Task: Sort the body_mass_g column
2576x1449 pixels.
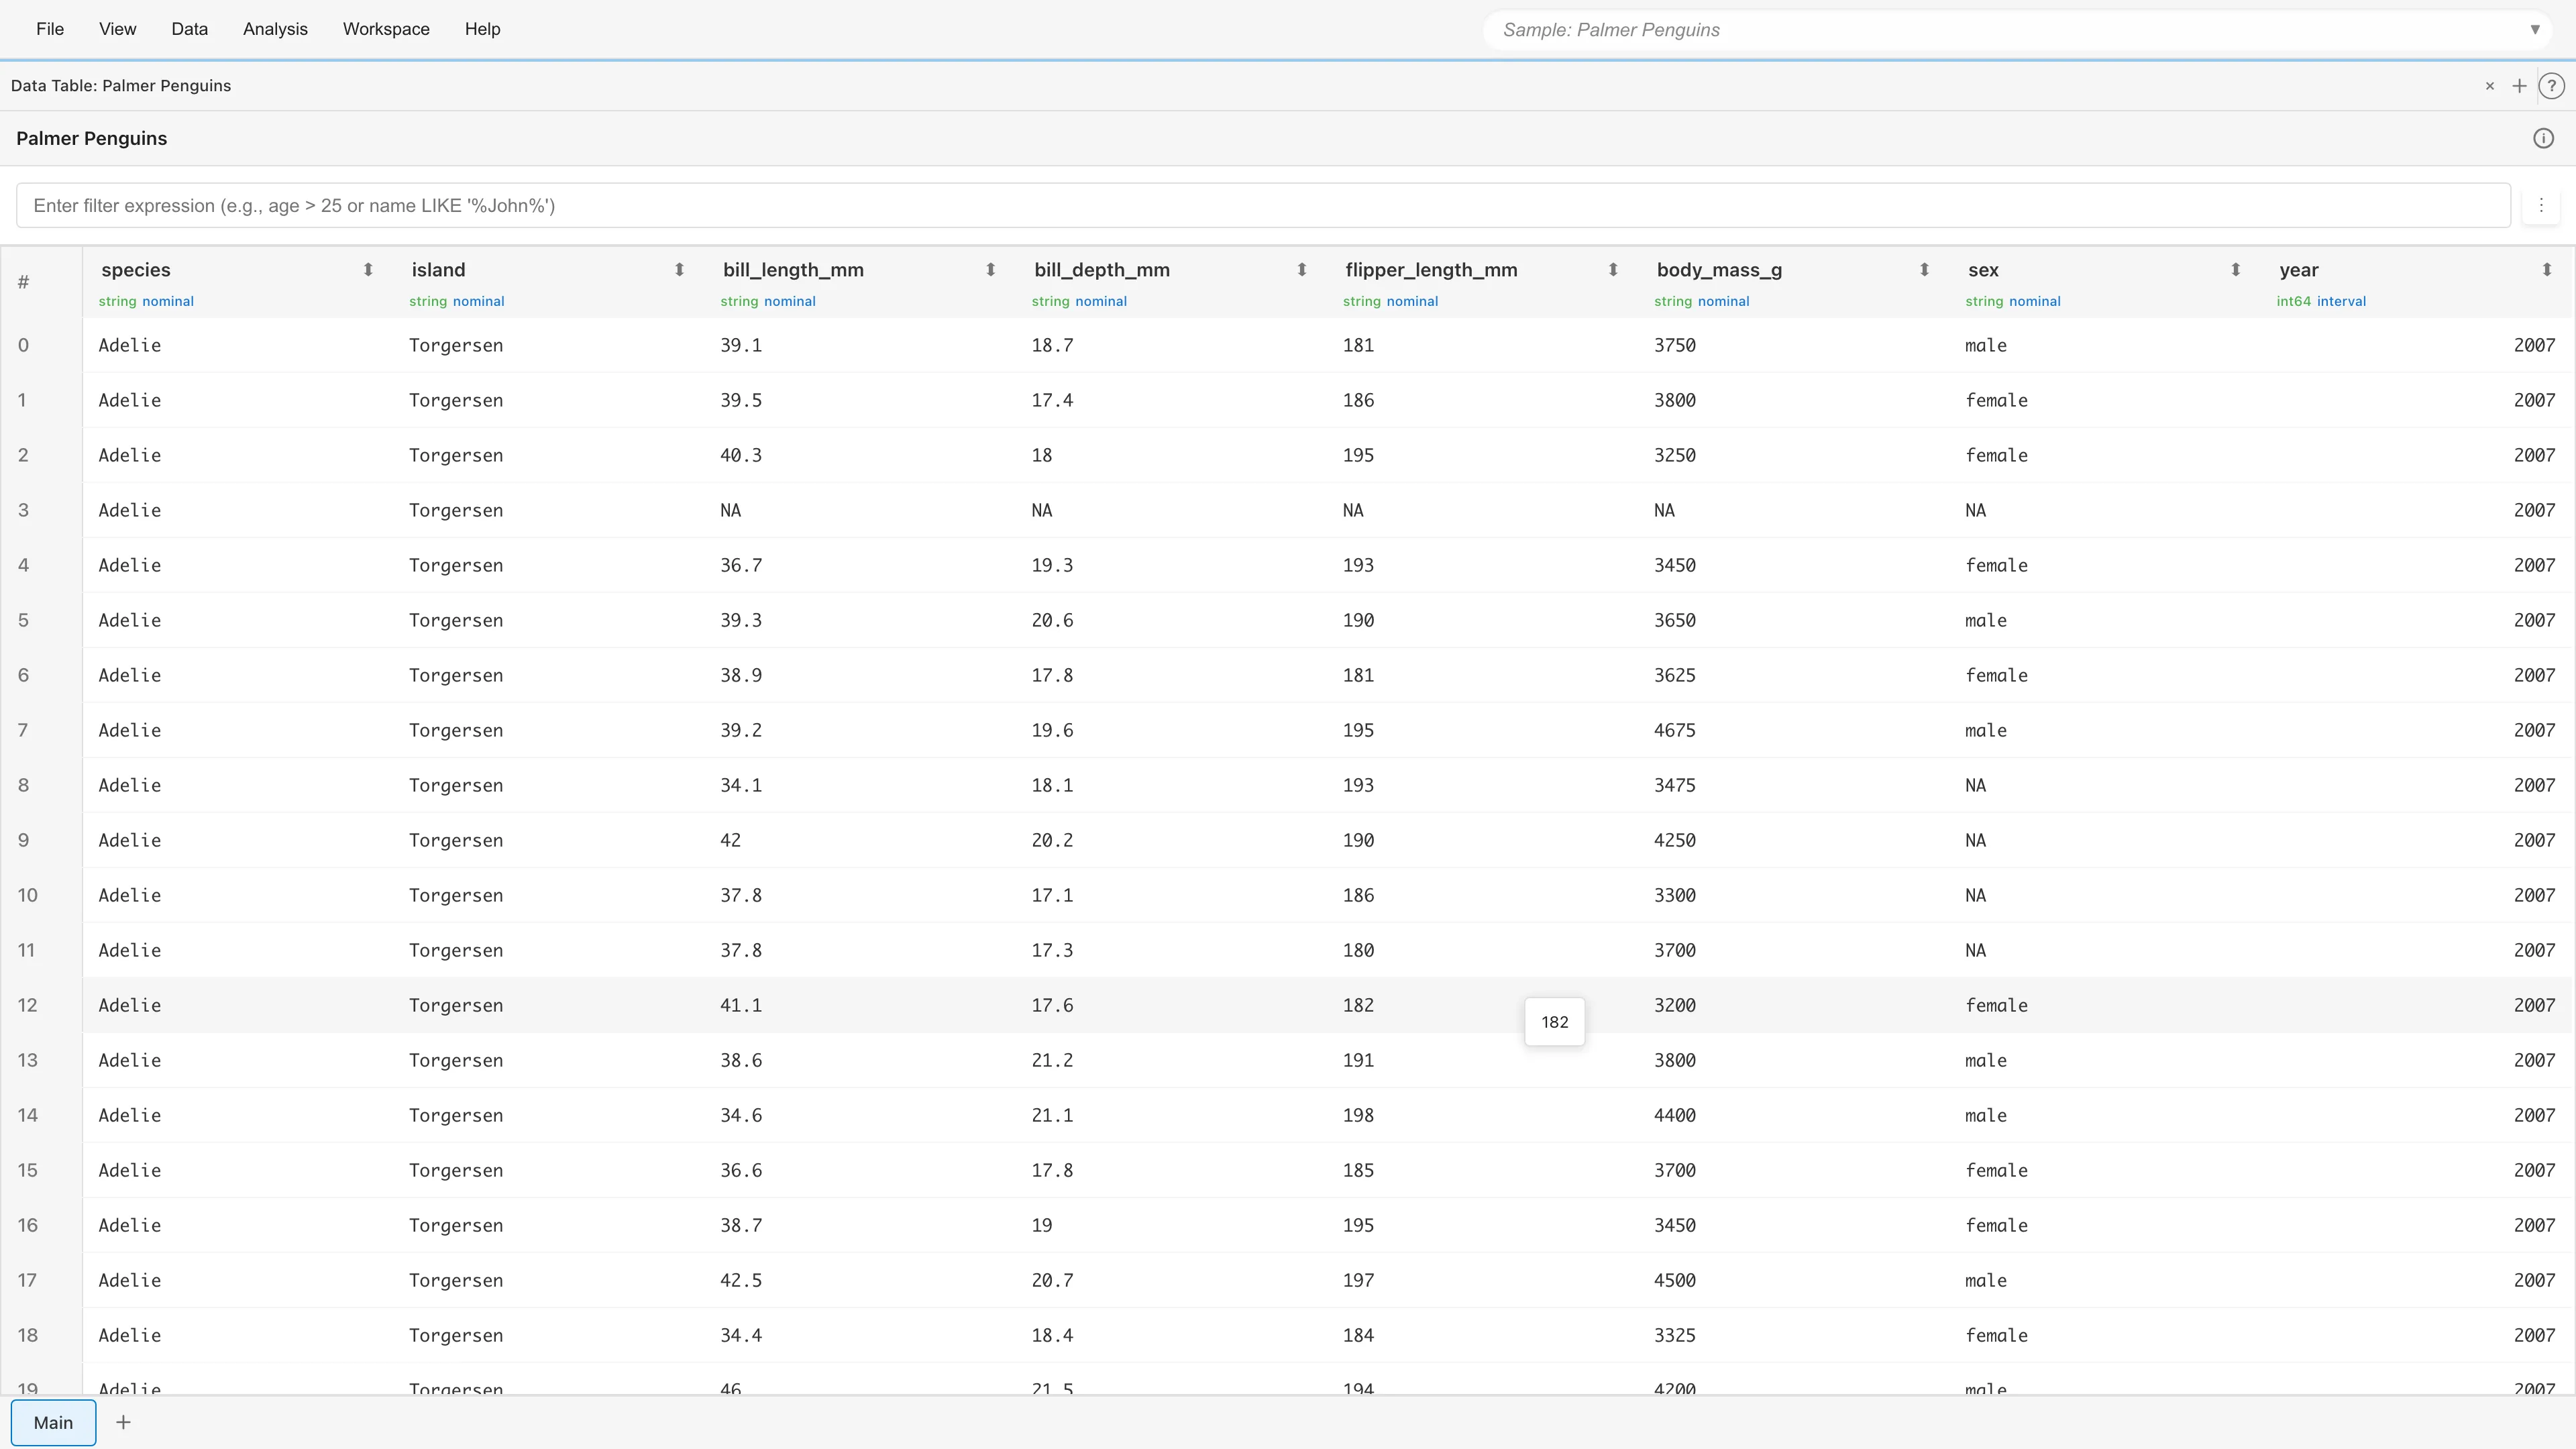Action: pos(1923,270)
